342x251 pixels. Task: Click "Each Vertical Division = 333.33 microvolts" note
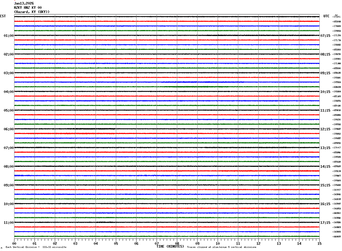(x=36, y=247)
